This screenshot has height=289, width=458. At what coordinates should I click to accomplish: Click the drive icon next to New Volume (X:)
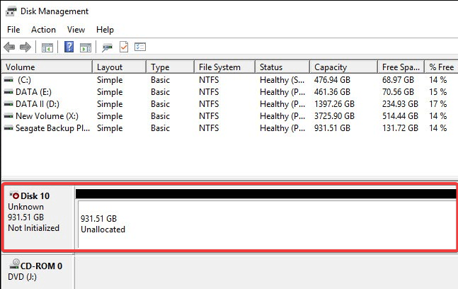8,116
